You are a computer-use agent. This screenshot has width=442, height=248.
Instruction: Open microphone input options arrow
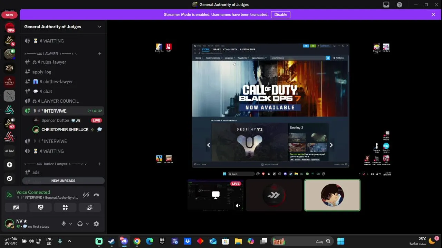click(70, 224)
